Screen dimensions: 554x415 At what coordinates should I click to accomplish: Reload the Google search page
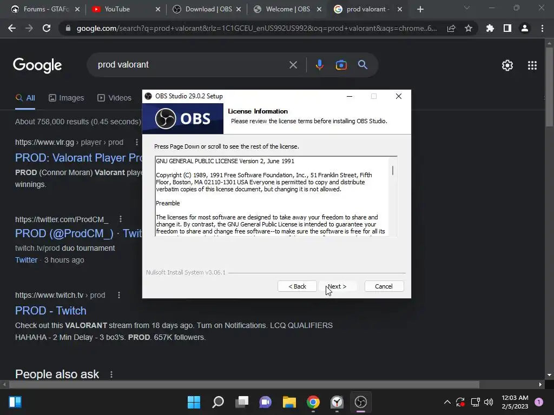47,28
